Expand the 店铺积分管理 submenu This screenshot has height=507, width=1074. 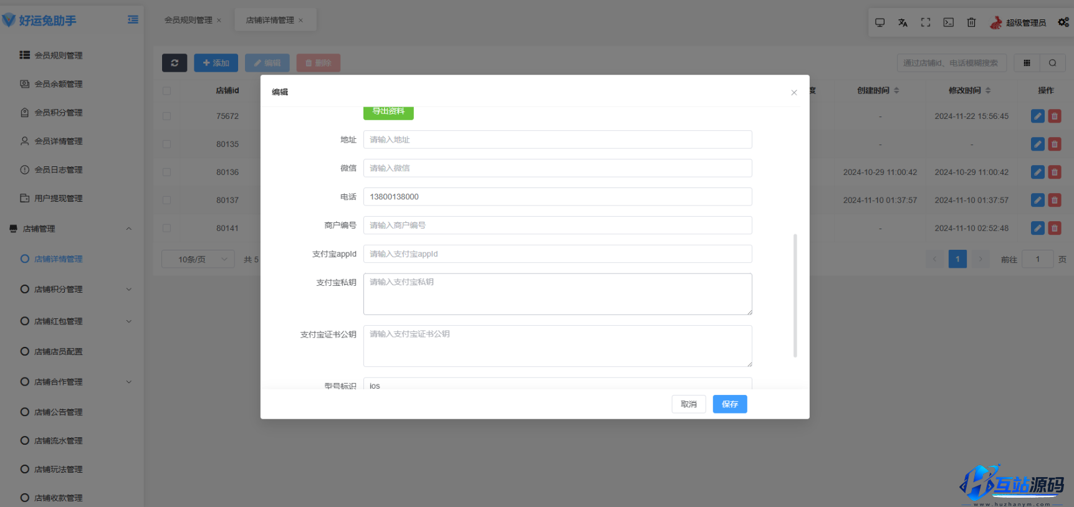click(x=129, y=289)
